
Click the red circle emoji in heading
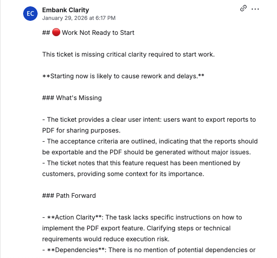(x=56, y=33)
